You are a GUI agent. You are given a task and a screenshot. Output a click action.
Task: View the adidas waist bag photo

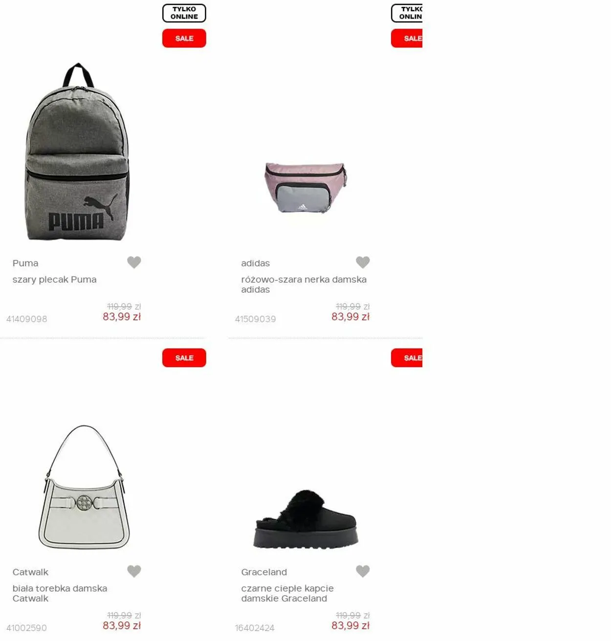tap(305, 188)
